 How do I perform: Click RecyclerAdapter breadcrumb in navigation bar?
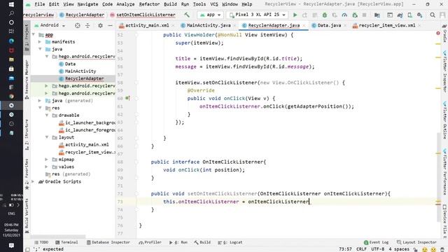pos(82,15)
